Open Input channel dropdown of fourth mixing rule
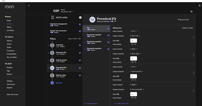The width and height of the screenshot is (202, 106). point(134,85)
